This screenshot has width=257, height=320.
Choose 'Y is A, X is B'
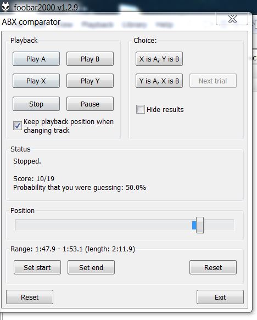159,81
